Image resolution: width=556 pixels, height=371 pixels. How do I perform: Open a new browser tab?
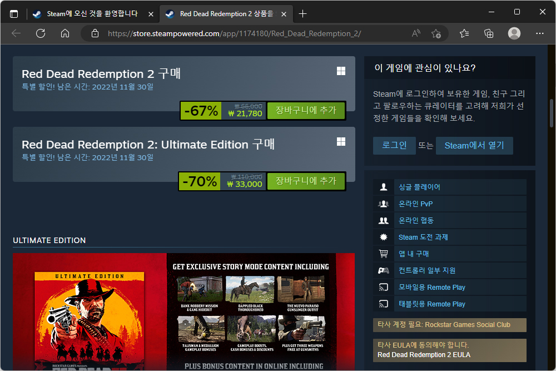click(x=302, y=14)
